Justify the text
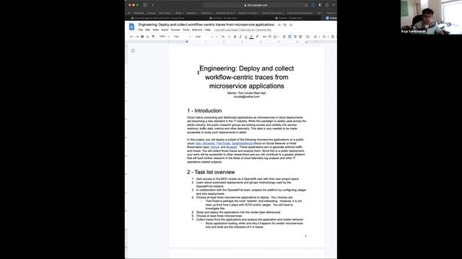The image size is (462, 259). pyautogui.click(x=300, y=37)
